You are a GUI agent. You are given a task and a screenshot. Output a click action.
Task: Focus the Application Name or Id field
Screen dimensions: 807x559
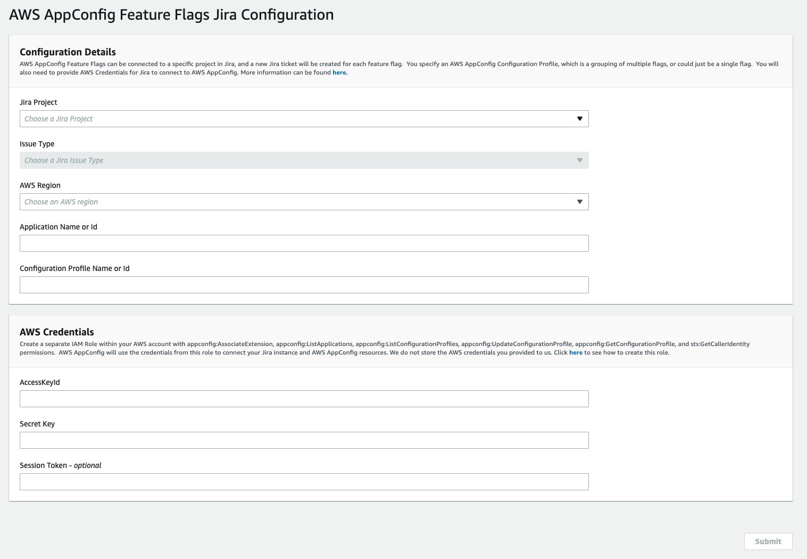[304, 243]
